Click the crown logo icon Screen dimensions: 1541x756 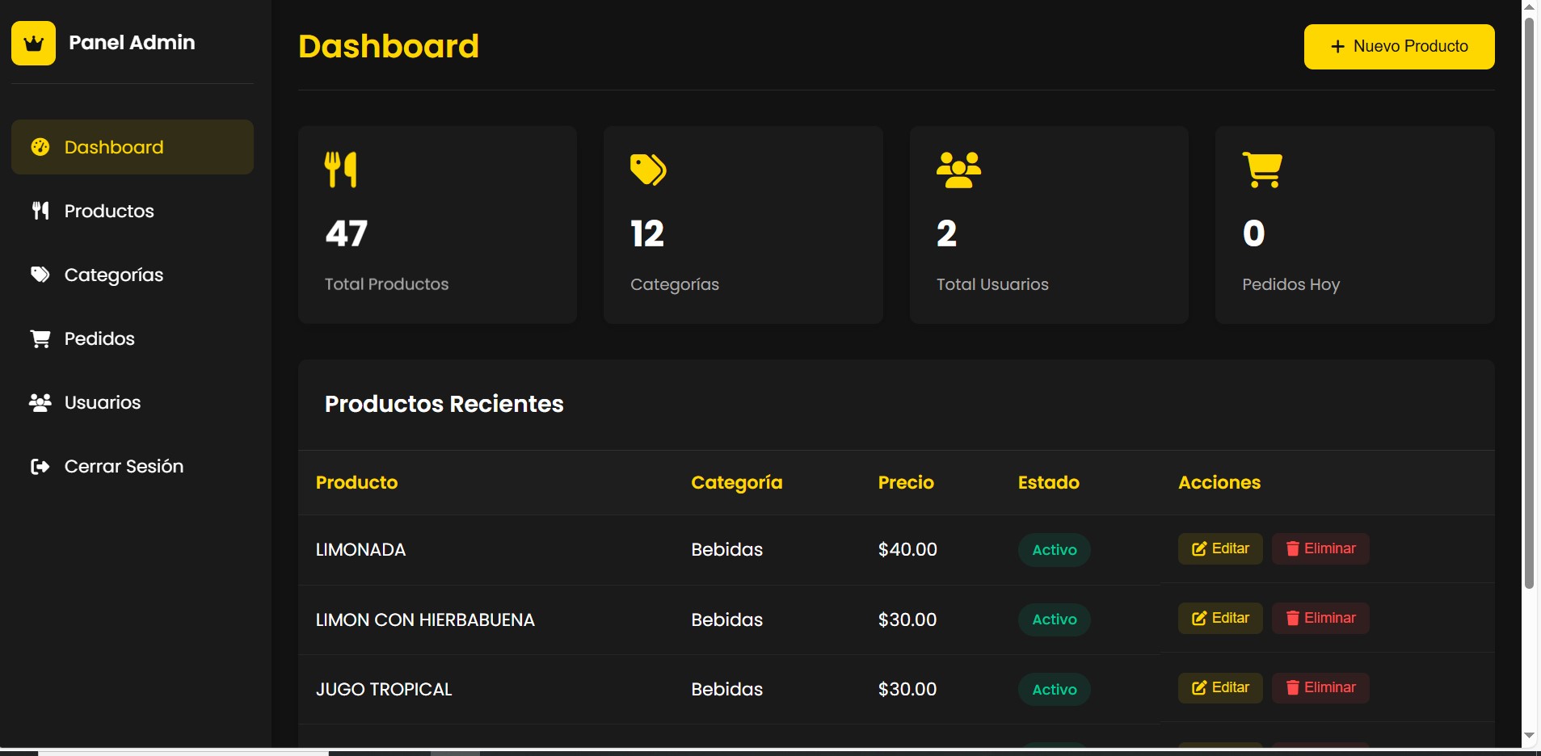pos(33,44)
